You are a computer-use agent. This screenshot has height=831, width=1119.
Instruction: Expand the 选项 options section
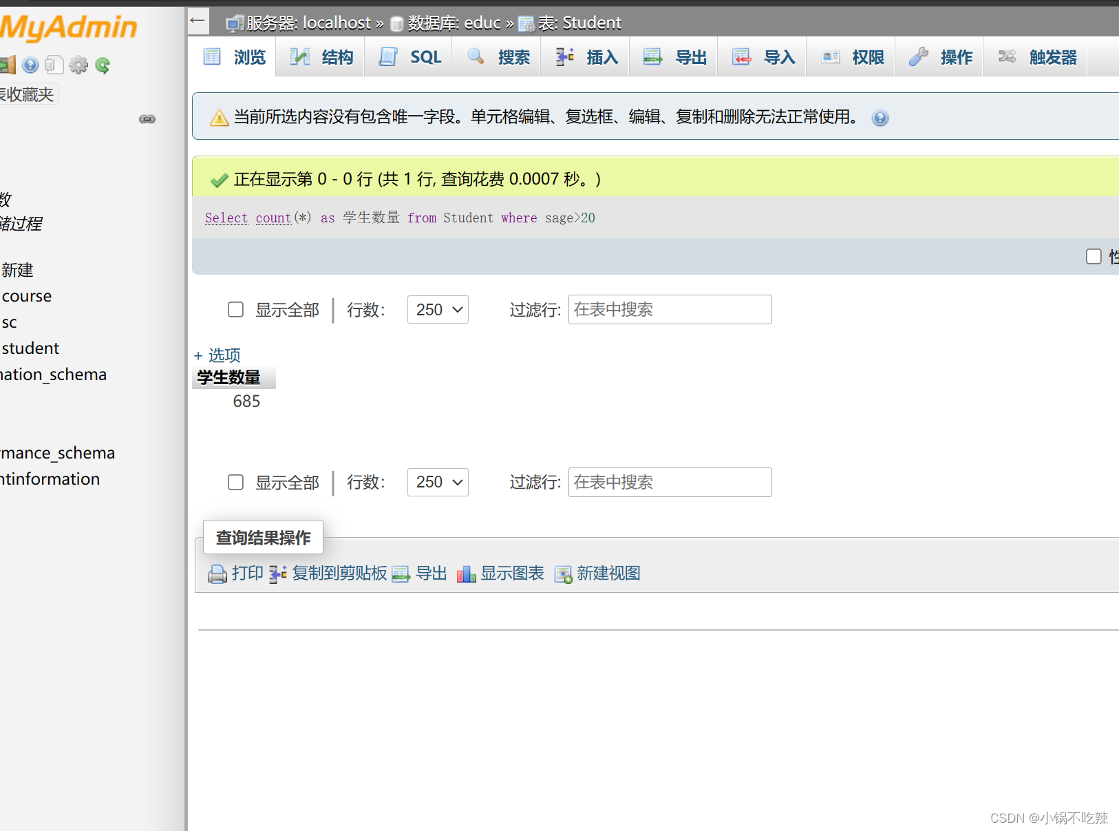[x=224, y=355]
